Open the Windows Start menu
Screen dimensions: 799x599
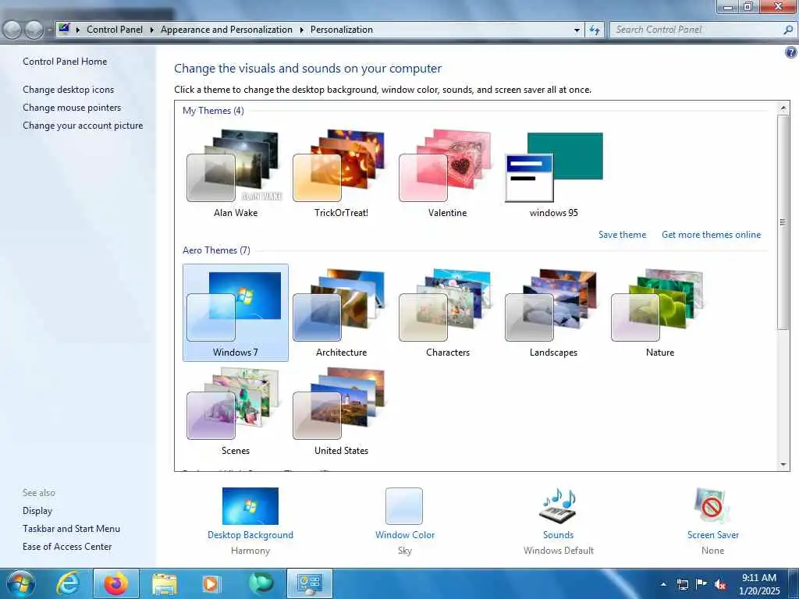pos(20,583)
